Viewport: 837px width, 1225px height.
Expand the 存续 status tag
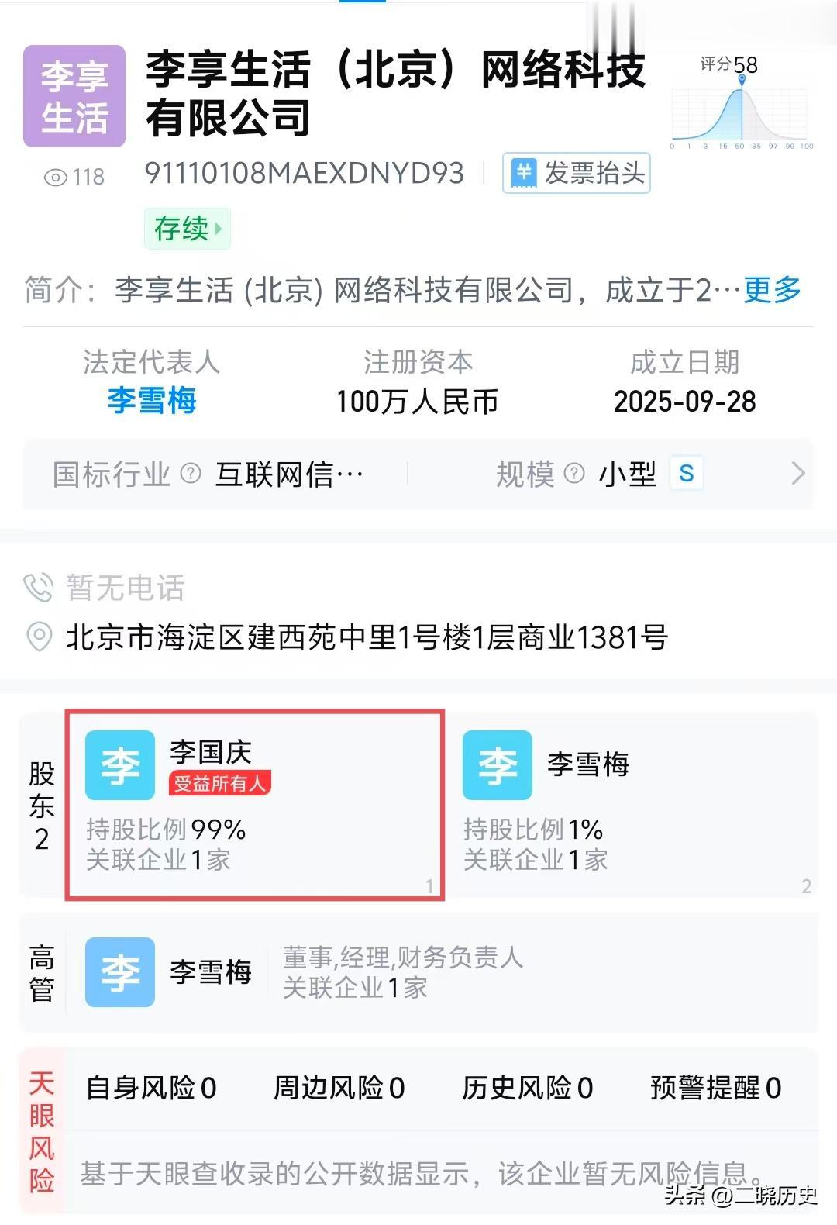point(187,229)
